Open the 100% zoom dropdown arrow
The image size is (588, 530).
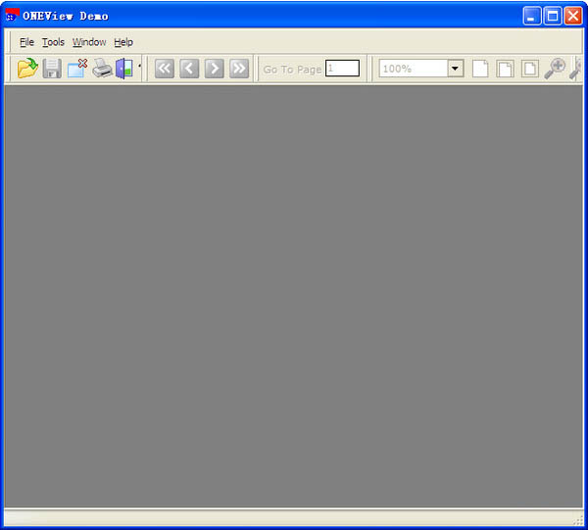tap(456, 69)
